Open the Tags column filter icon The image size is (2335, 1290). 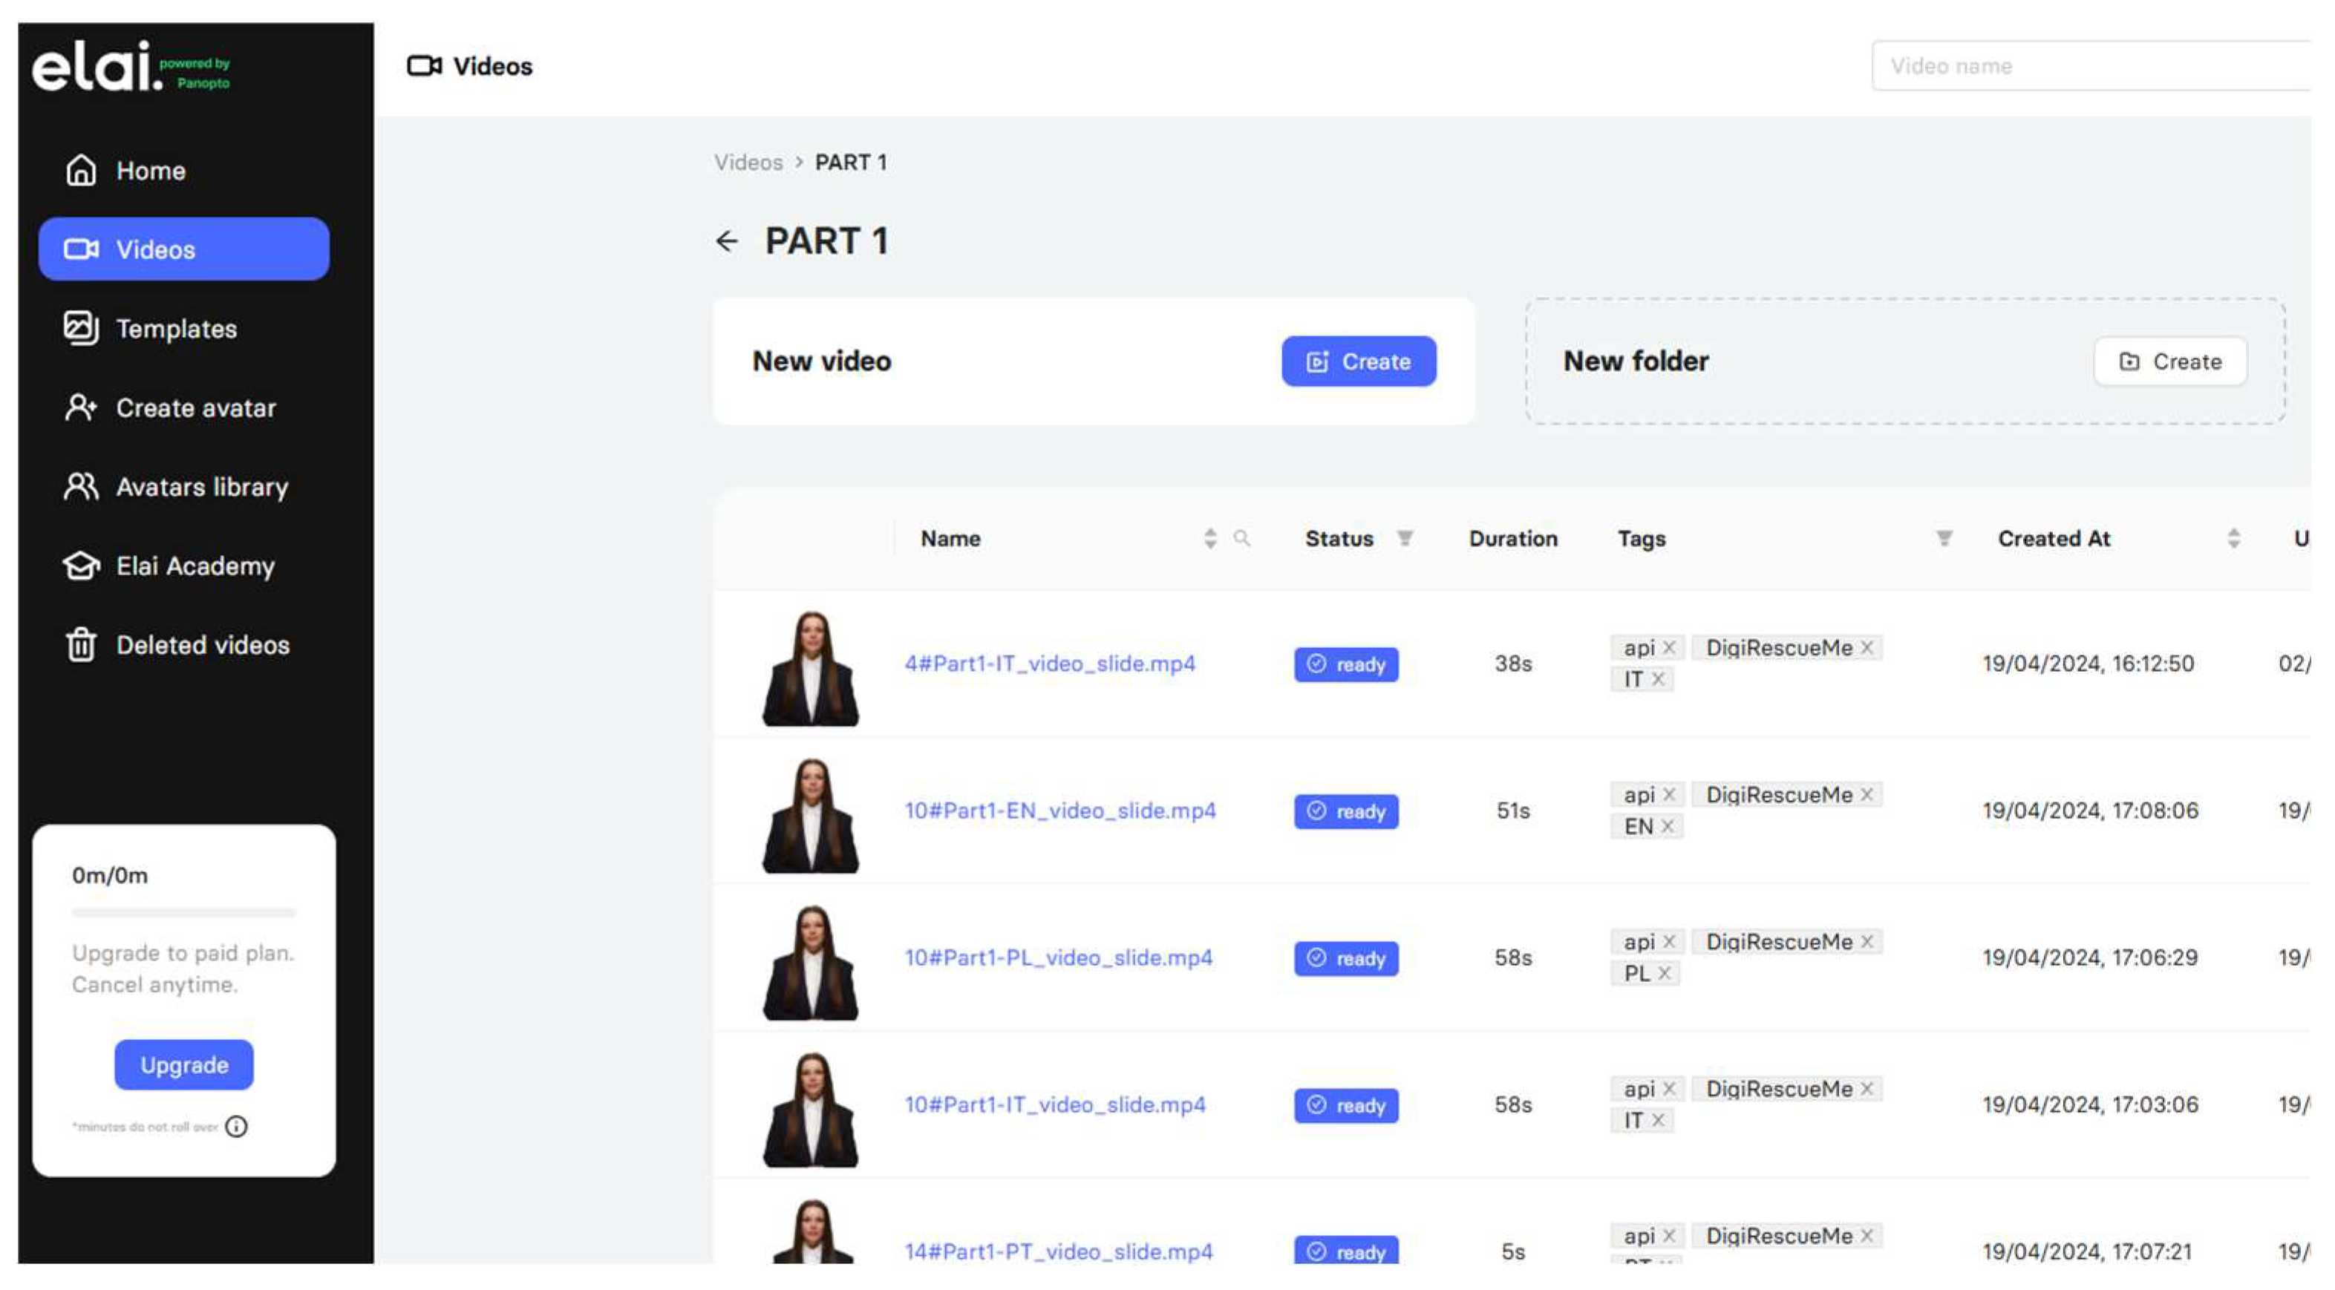(1944, 538)
